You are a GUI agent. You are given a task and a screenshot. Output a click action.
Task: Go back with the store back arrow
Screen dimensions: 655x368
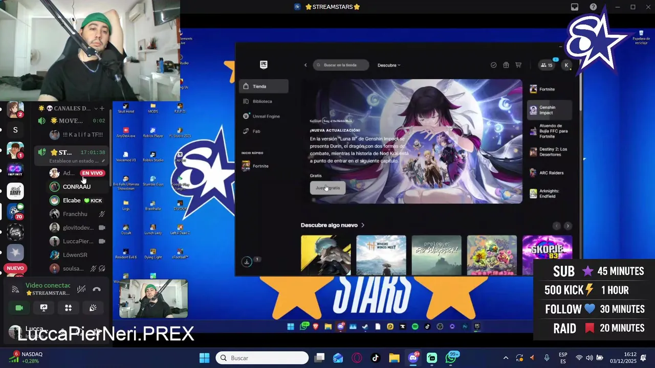pyautogui.click(x=305, y=65)
